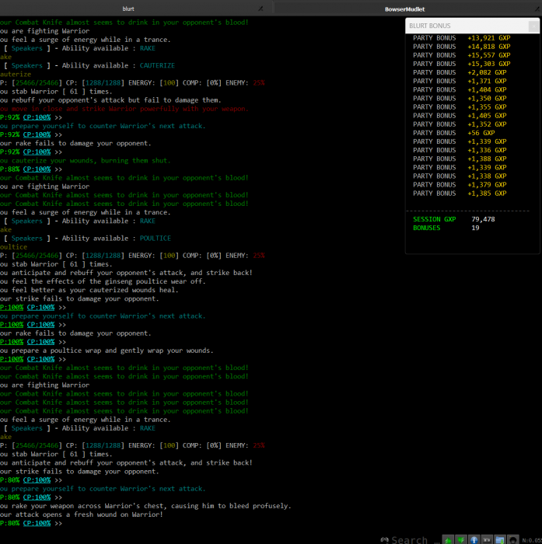Select the +14,818 GXP party bonus row
The height and width of the screenshot is (544, 542).
[x=461, y=47]
